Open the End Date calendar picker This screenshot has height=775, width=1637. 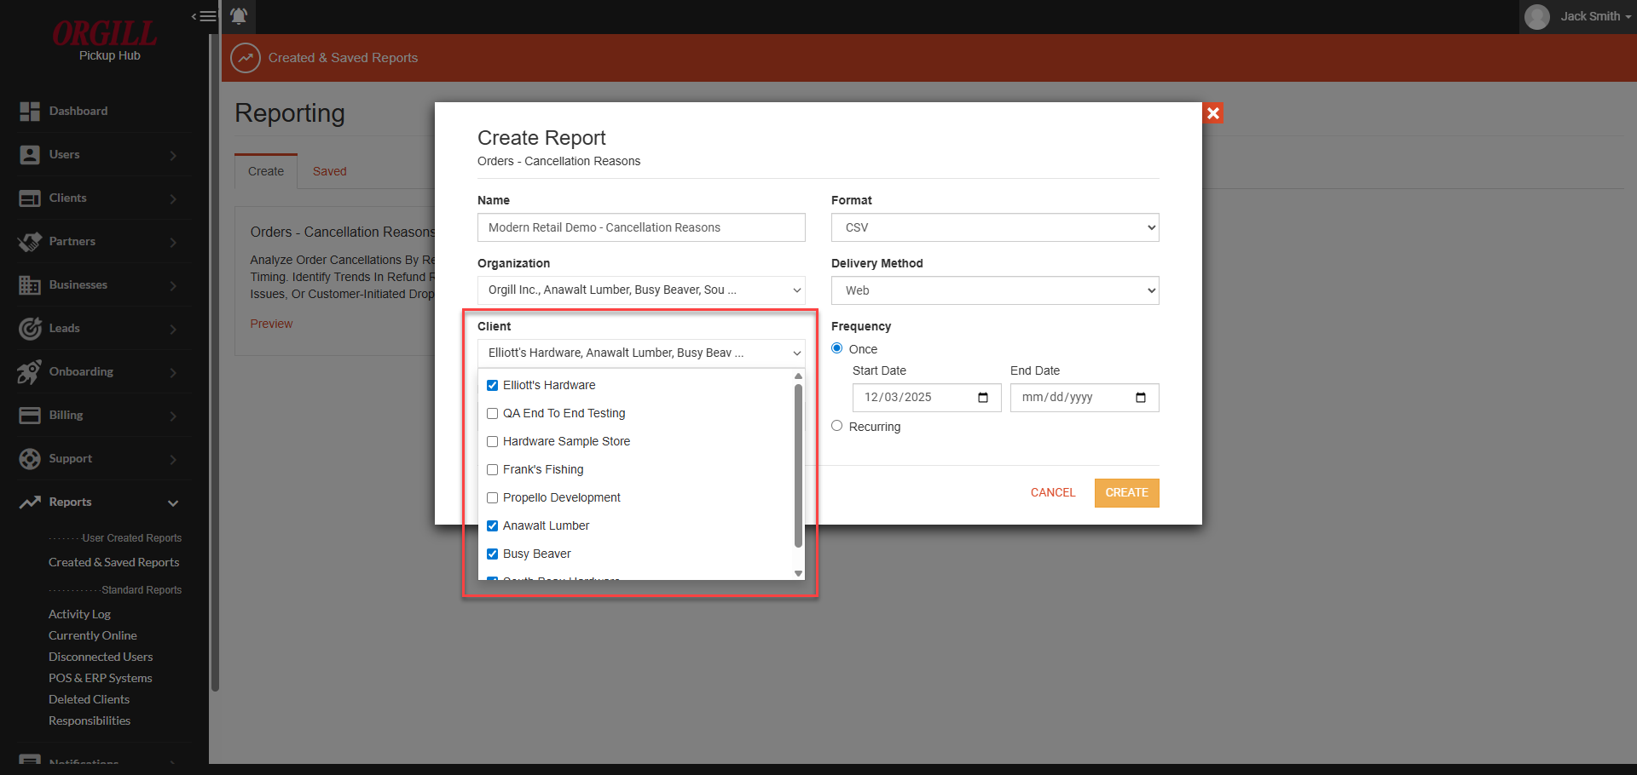pos(1141,398)
